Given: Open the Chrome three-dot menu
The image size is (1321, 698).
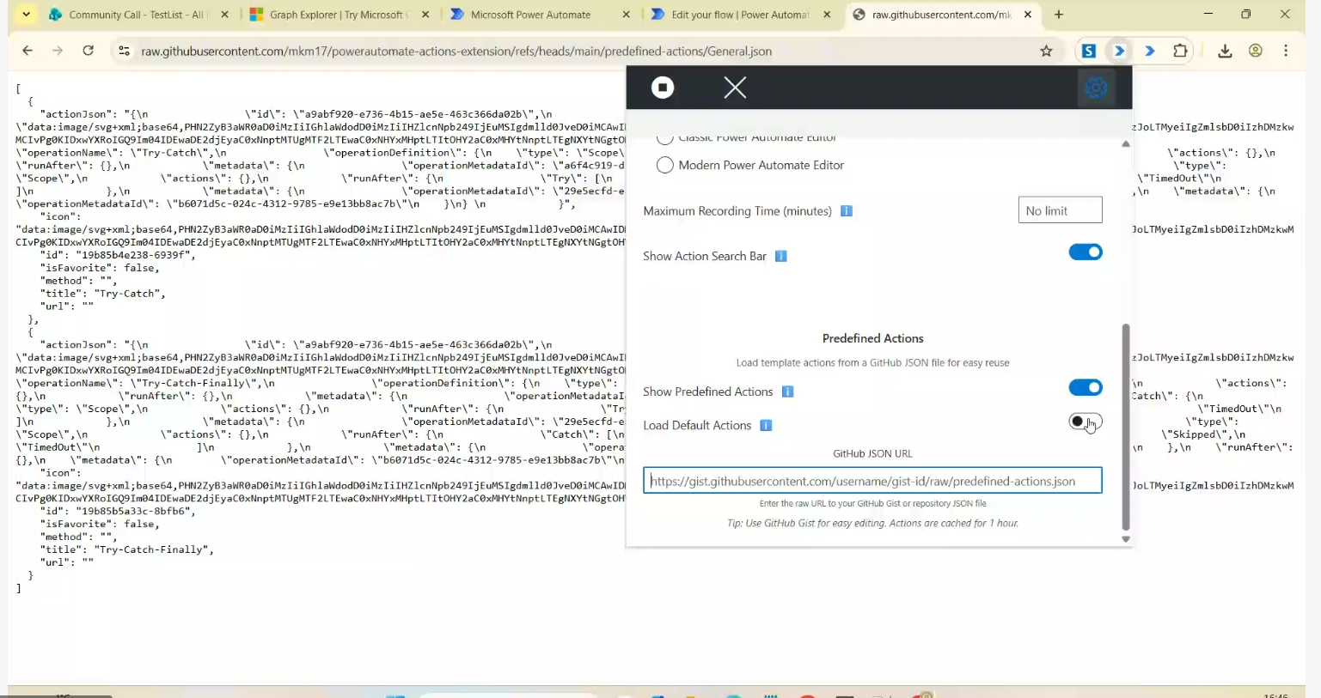Looking at the screenshot, I should pyautogui.click(x=1286, y=52).
